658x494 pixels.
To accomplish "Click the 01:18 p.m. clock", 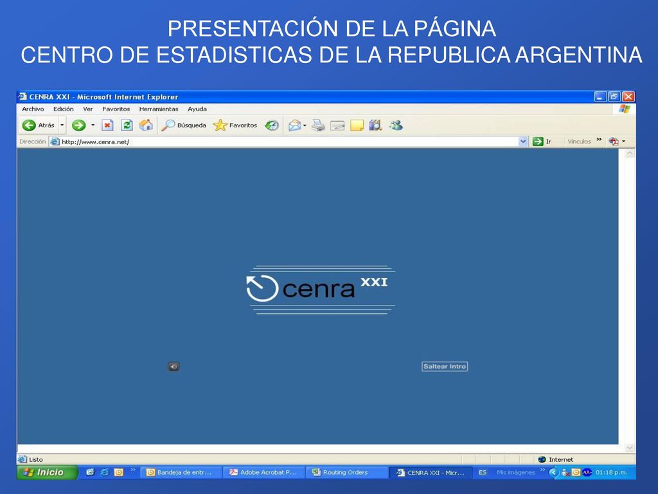I will [x=612, y=473].
